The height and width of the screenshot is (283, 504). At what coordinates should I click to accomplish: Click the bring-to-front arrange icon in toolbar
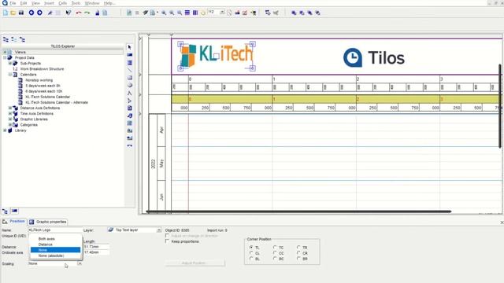294,13
